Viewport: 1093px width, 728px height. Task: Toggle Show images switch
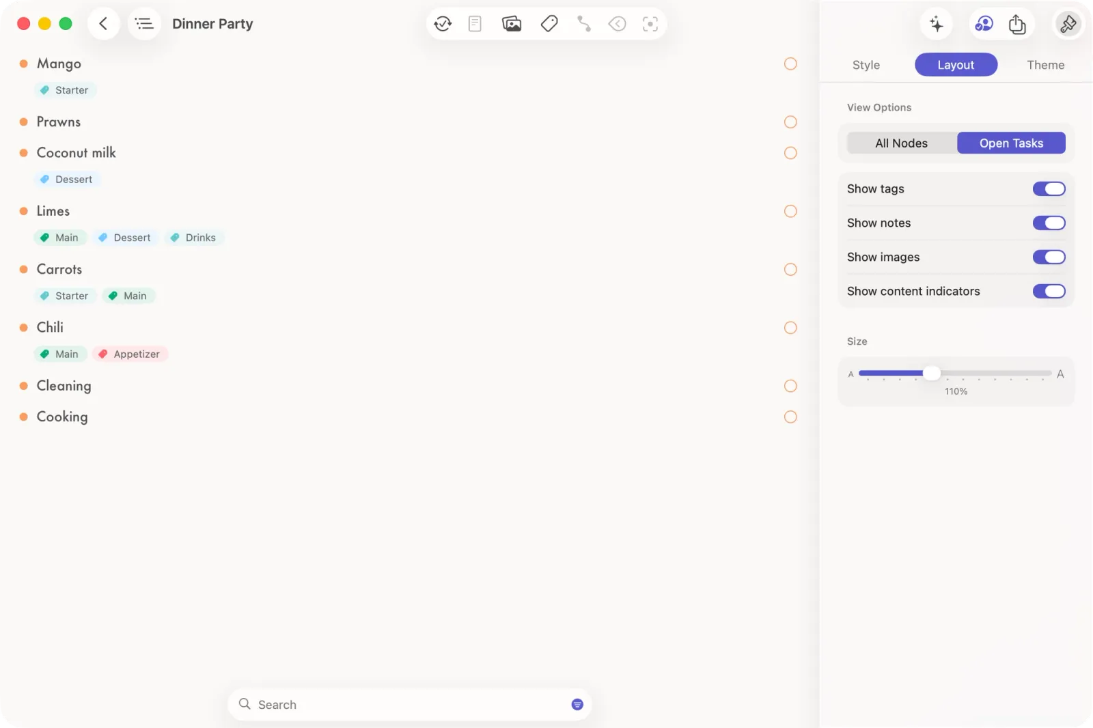click(x=1049, y=257)
